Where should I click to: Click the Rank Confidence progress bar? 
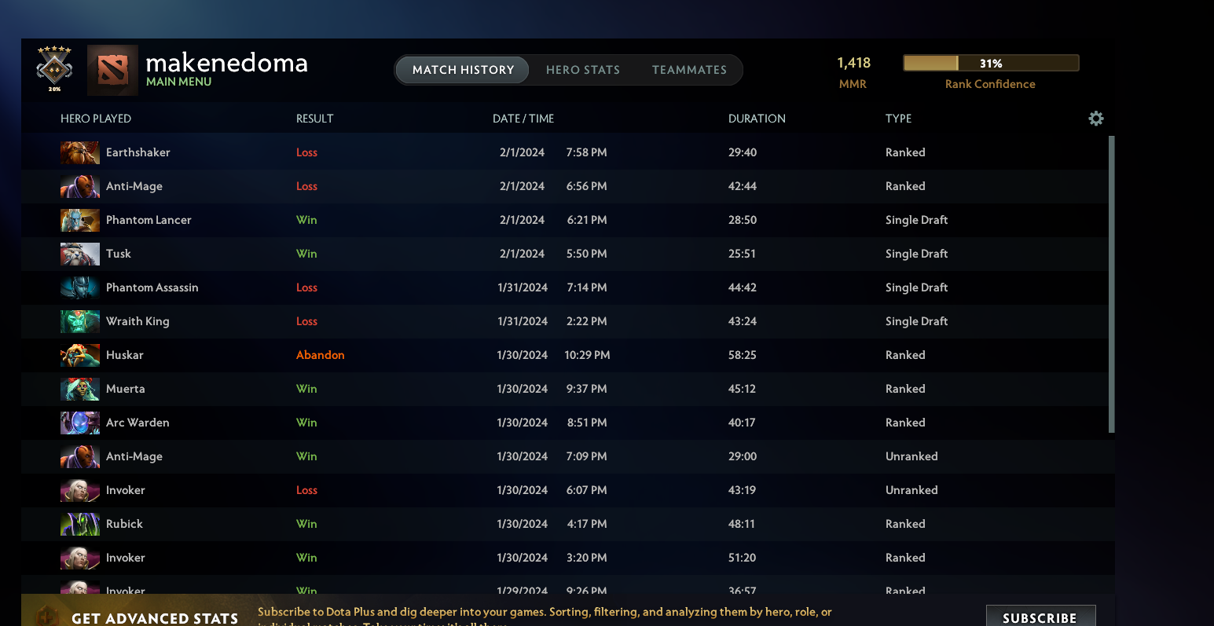(990, 63)
